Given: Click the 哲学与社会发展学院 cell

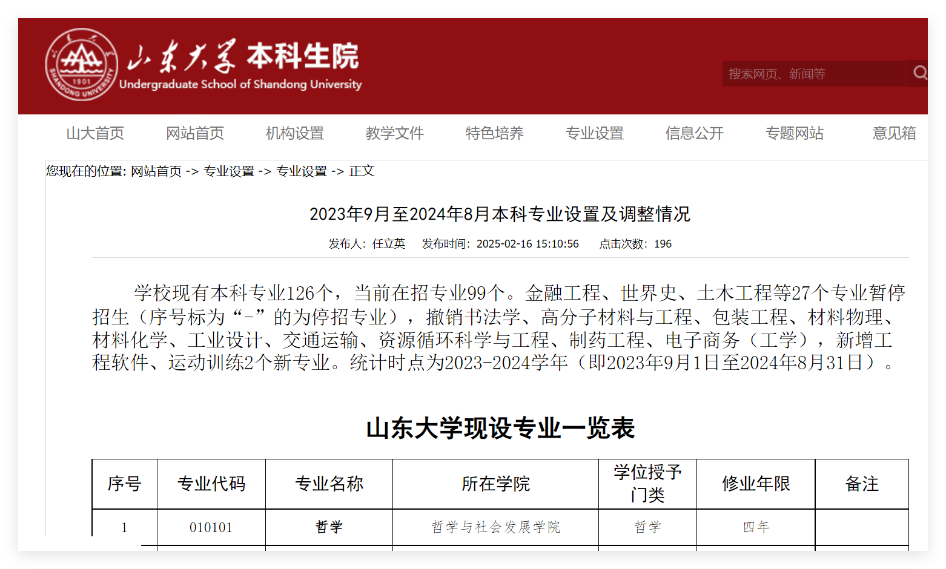Looking at the screenshot, I should 495,527.
